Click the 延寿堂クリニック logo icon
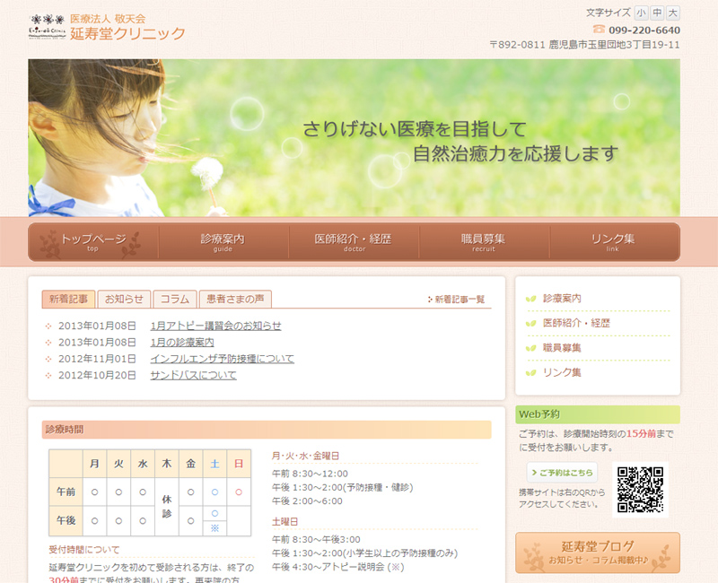 click(x=48, y=27)
